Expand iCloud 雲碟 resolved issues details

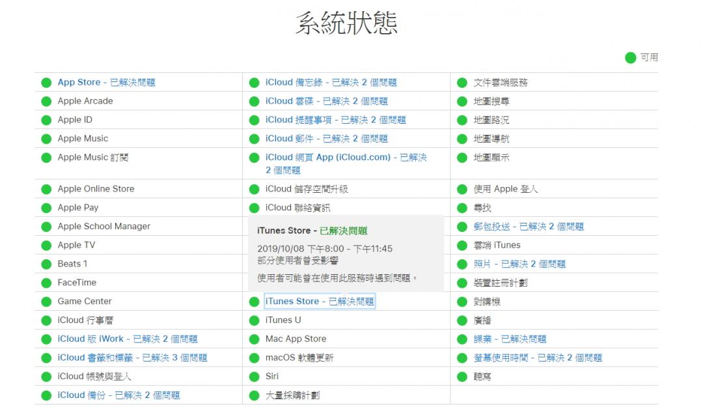pyautogui.click(x=326, y=102)
